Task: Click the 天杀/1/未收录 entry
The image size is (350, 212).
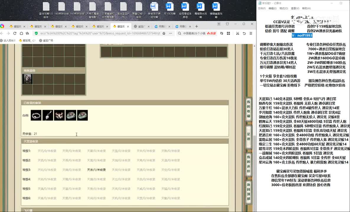Action: point(97,170)
